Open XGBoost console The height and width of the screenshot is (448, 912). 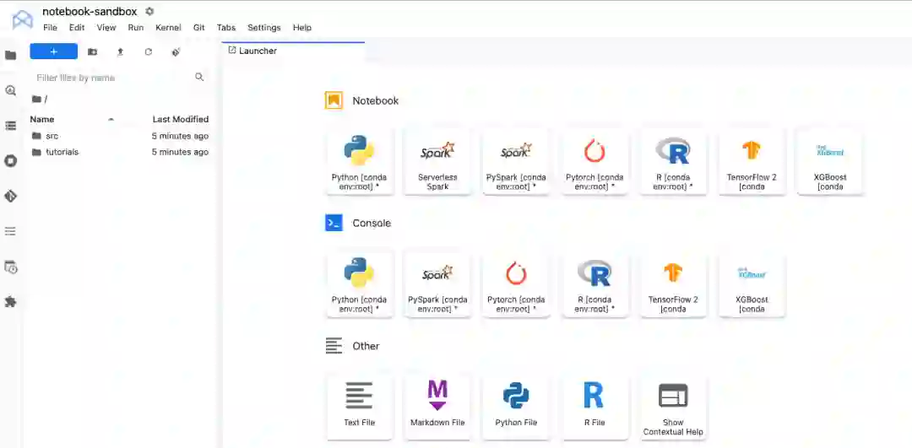coord(752,283)
